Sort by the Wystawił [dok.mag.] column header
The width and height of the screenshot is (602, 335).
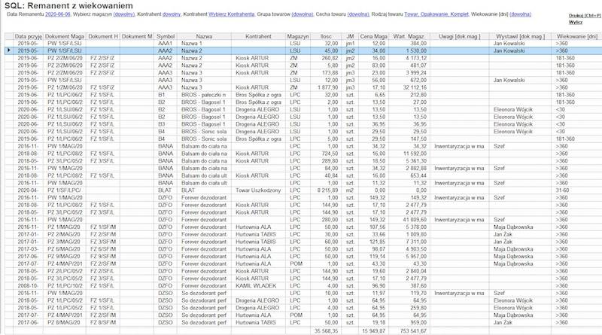(x=520, y=36)
